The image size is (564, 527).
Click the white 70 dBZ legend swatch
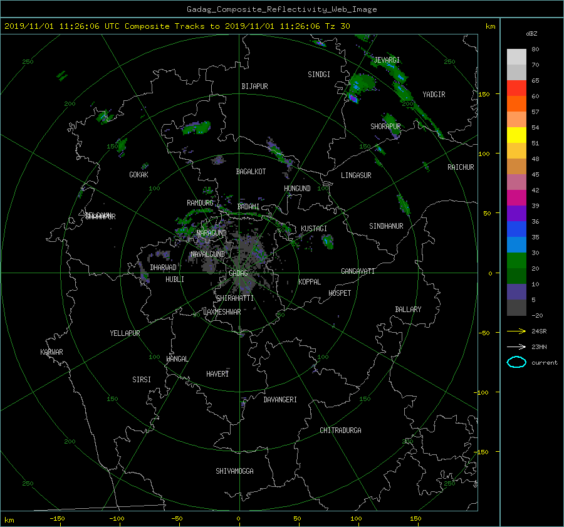[516, 57]
